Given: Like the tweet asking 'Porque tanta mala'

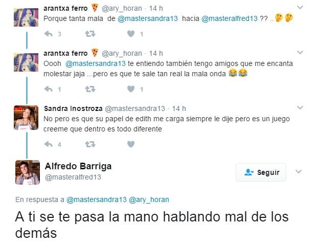Looking at the screenshot, I should click(x=131, y=34).
